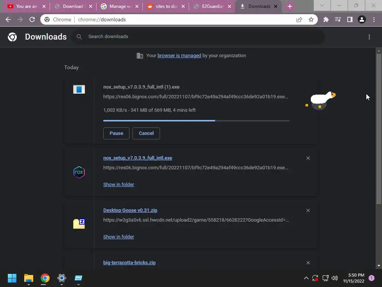Switch to the 'Manage w' Google tab

coord(119,6)
